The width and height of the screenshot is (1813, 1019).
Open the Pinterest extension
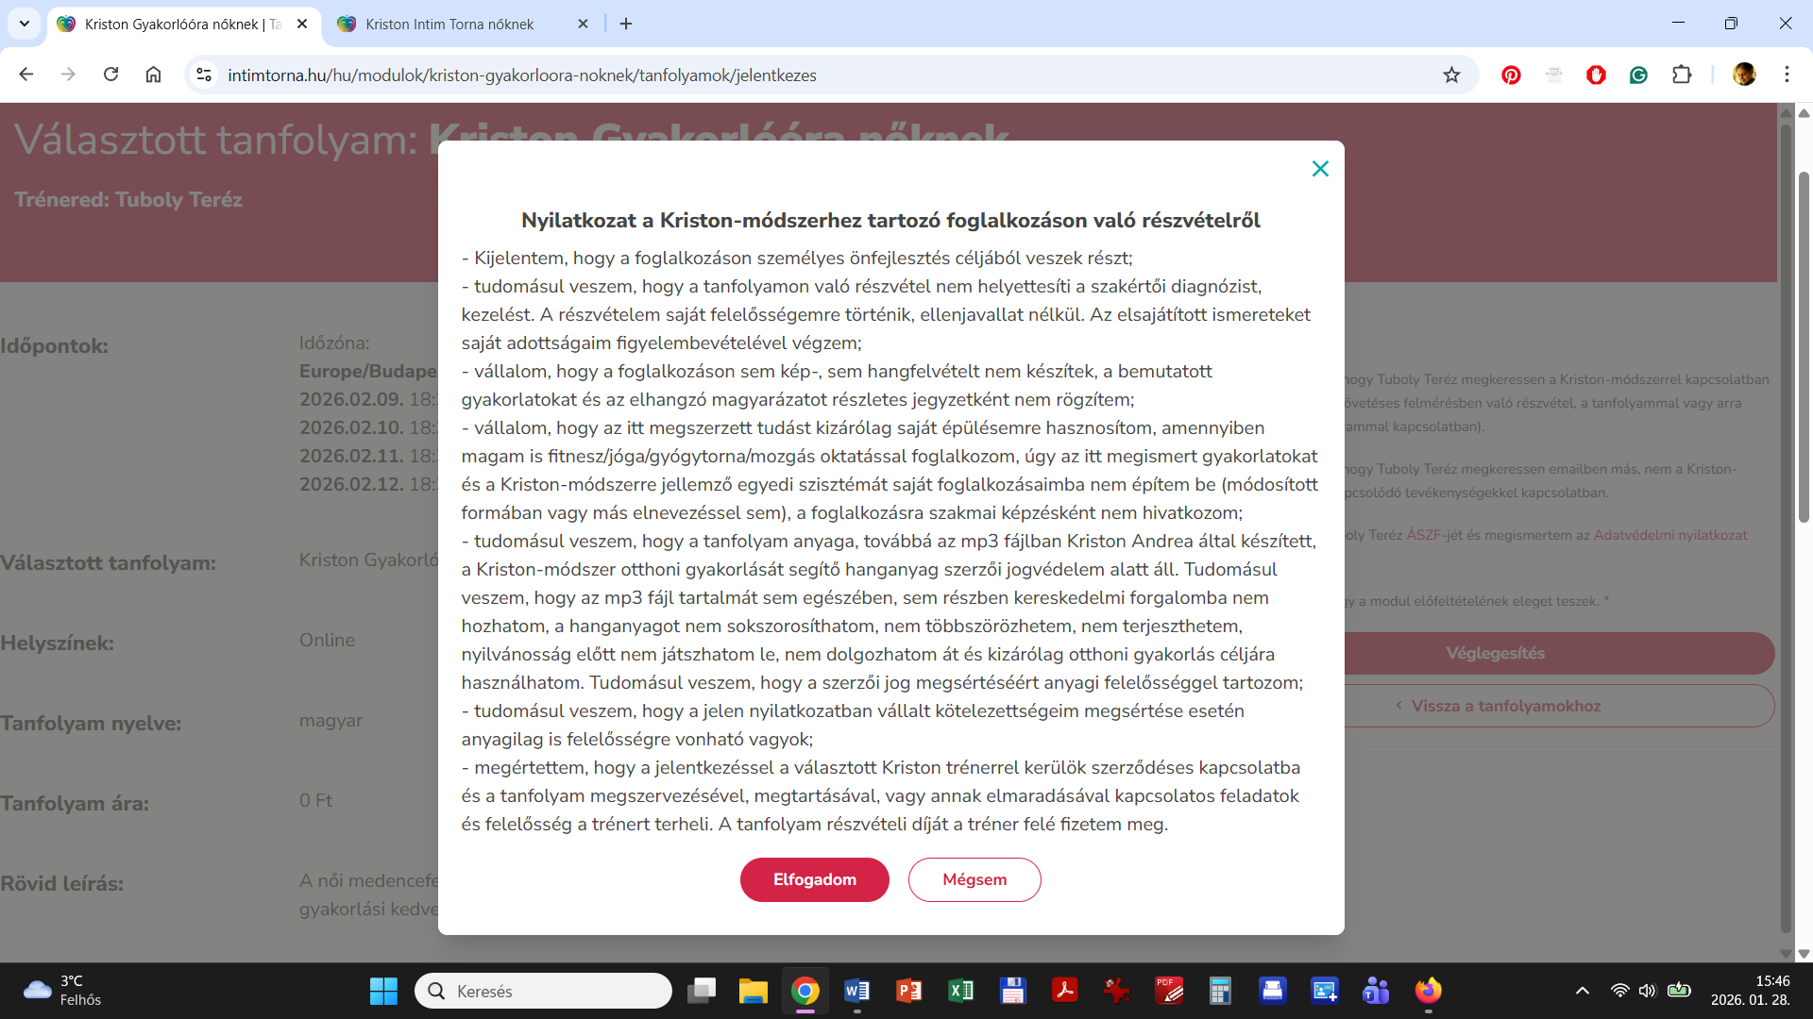(x=1511, y=75)
